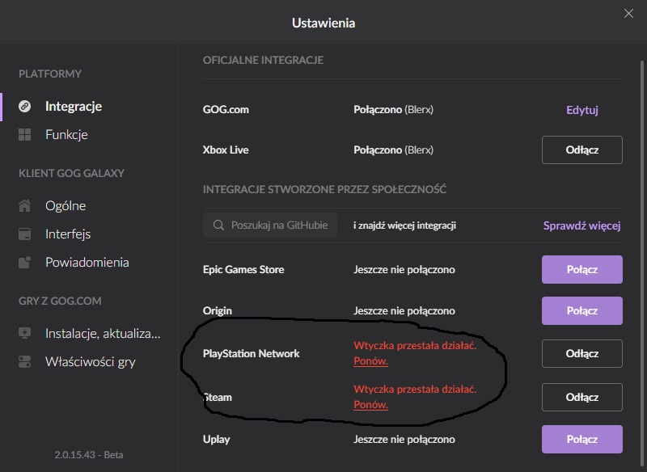This screenshot has height=472, width=647.
Task: Click Edytuj for GOG.com
Action: tap(581, 110)
